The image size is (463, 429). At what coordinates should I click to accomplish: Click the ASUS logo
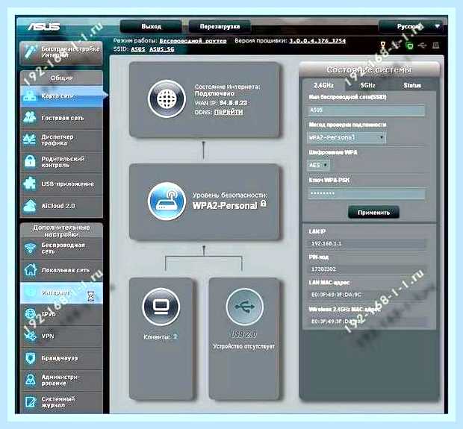point(44,27)
